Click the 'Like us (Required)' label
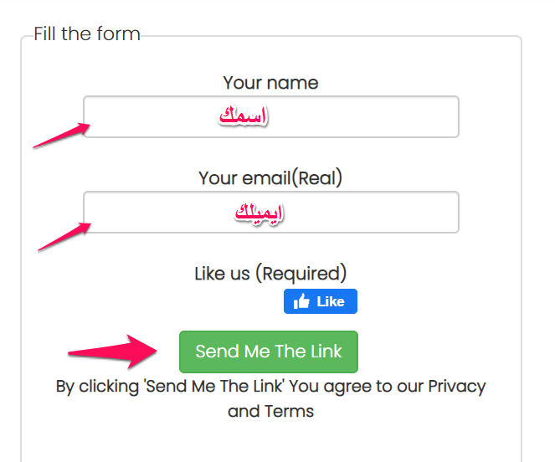555x462 pixels. point(270,274)
